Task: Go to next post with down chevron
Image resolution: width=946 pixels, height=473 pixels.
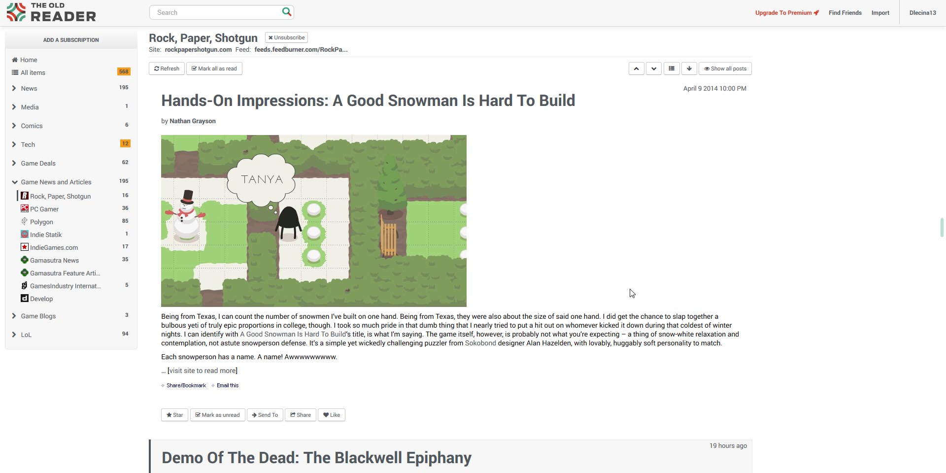Action: pyautogui.click(x=654, y=68)
